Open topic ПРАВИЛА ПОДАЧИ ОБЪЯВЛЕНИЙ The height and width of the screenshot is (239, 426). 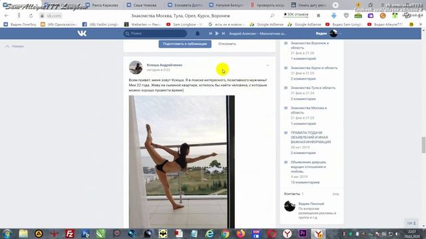click(x=311, y=137)
